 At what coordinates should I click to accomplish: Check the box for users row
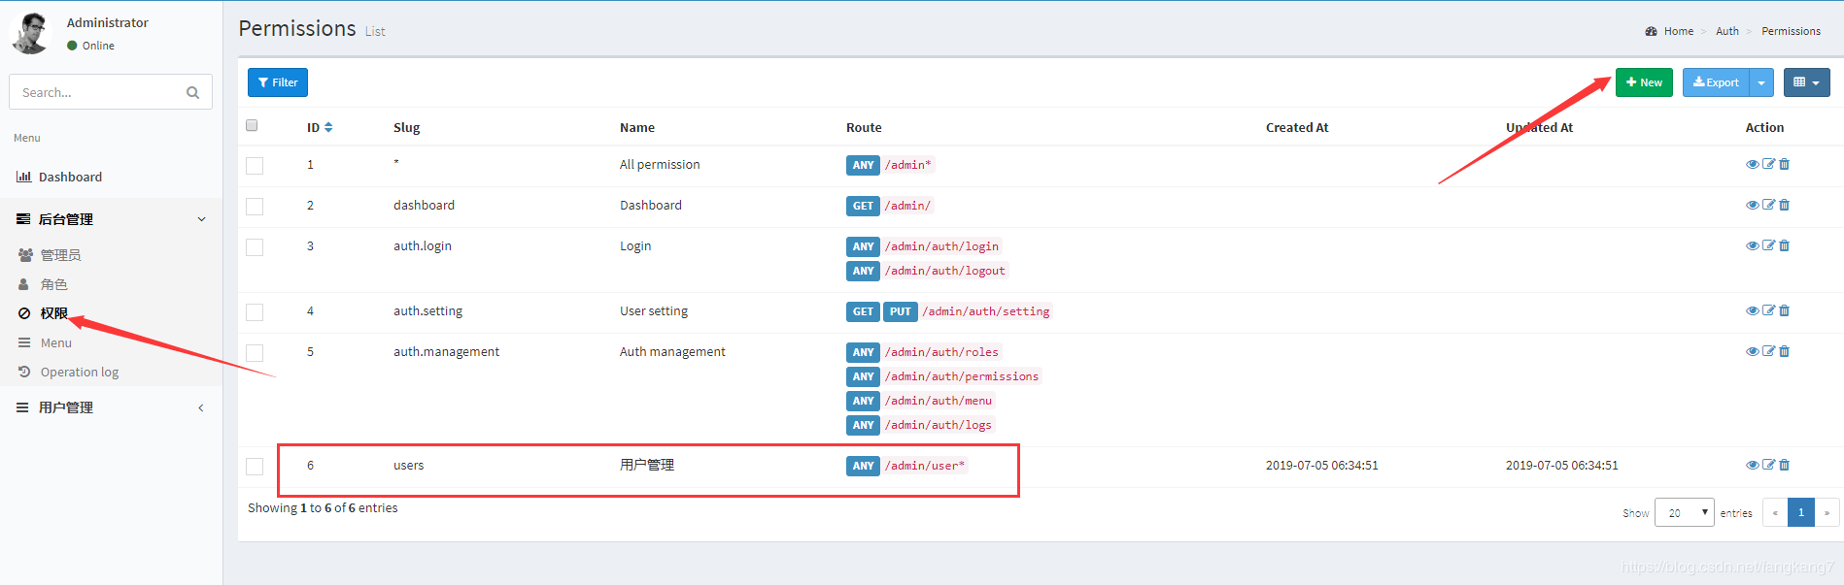[255, 467]
